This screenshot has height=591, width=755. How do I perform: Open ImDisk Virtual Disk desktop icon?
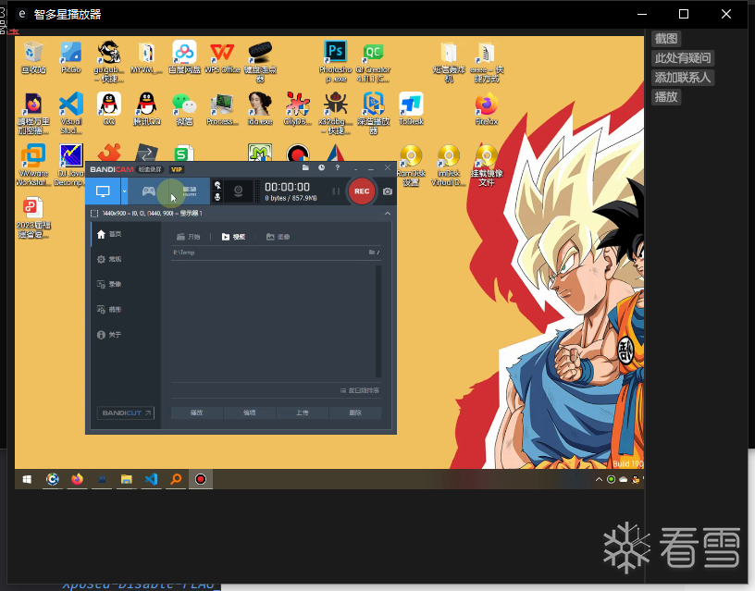tap(448, 165)
